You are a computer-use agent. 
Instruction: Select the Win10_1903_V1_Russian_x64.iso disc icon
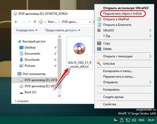(x=79, y=49)
